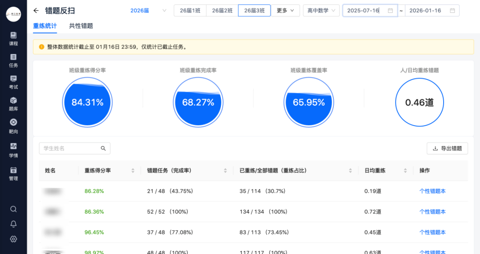Open the 高中数学 subject dropdown

click(321, 10)
